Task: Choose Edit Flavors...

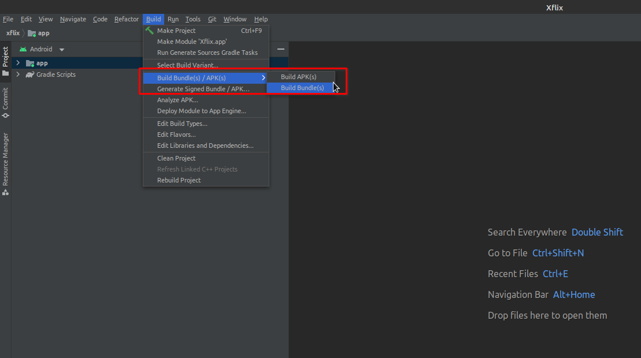Action: click(x=206, y=135)
